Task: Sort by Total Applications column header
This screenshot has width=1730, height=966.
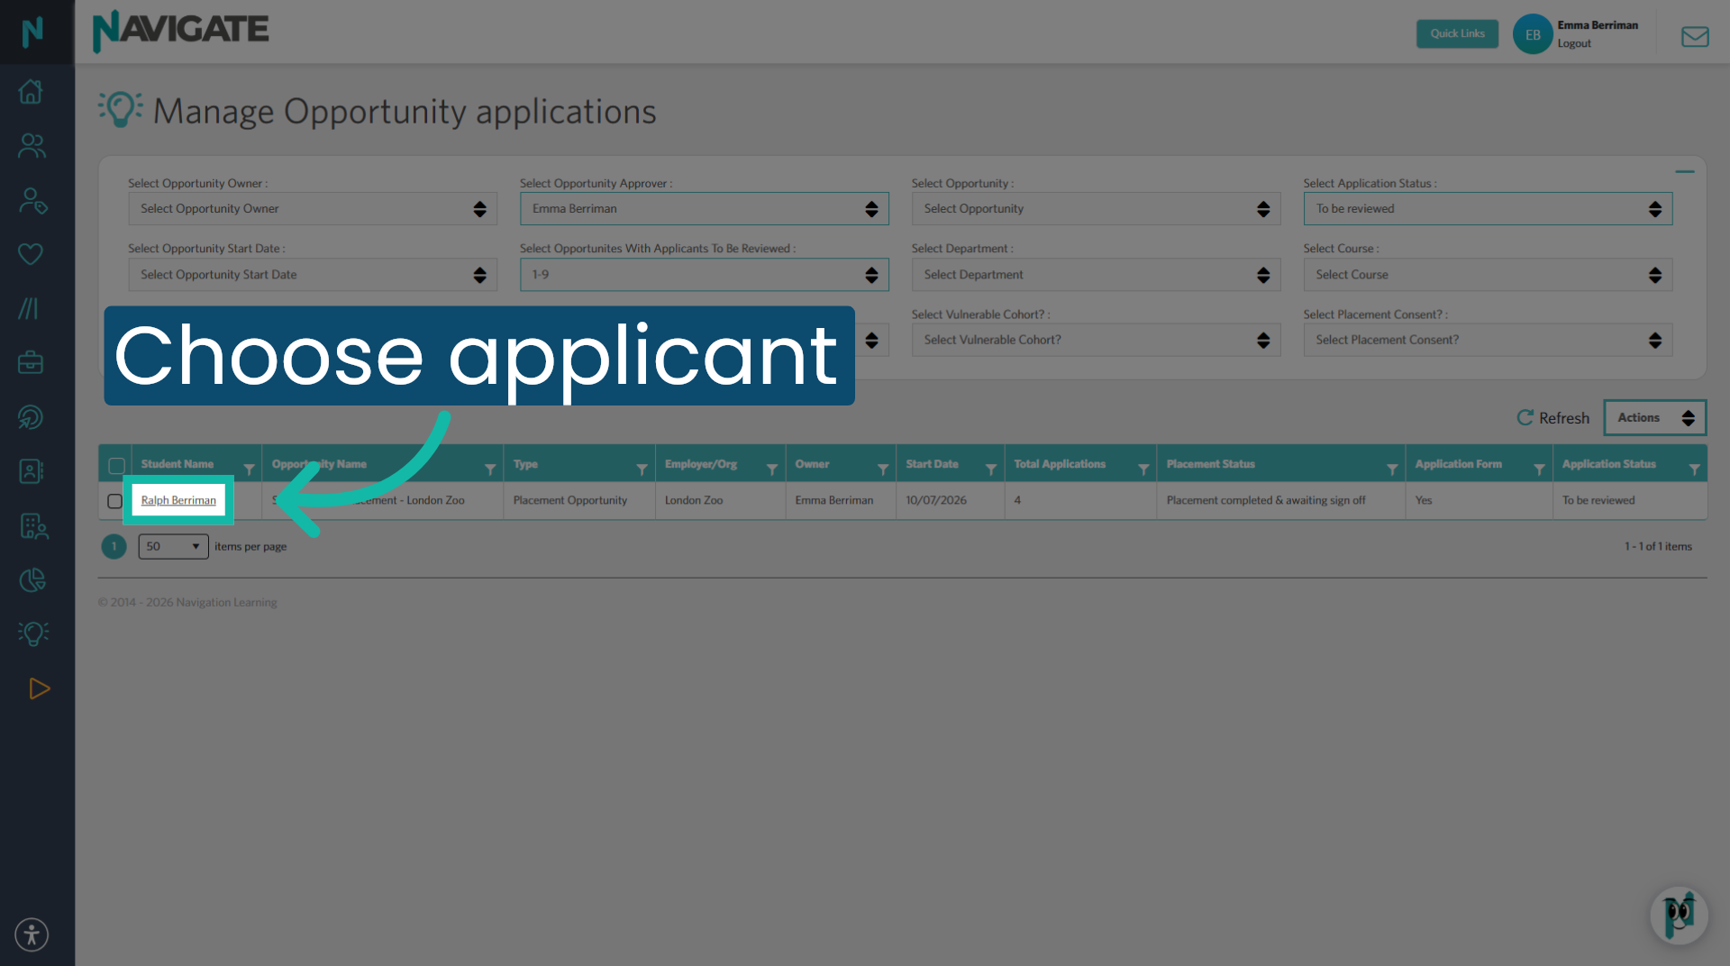Action: [x=1060, y=464]
